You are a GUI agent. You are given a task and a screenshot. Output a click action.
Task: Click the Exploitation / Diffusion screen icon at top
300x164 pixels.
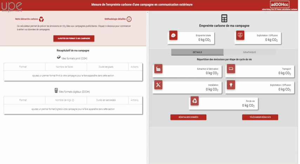[240, 35]
